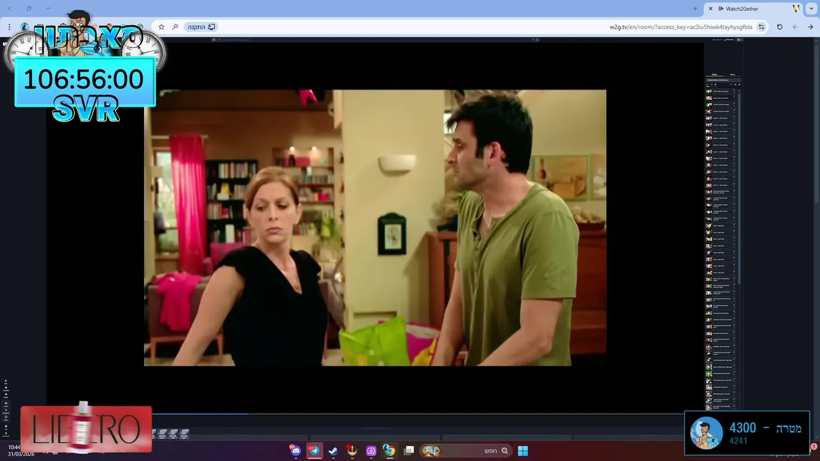Open Task View from the taskbar
Screen dimensions: 820x461
(x=409, y=451)
